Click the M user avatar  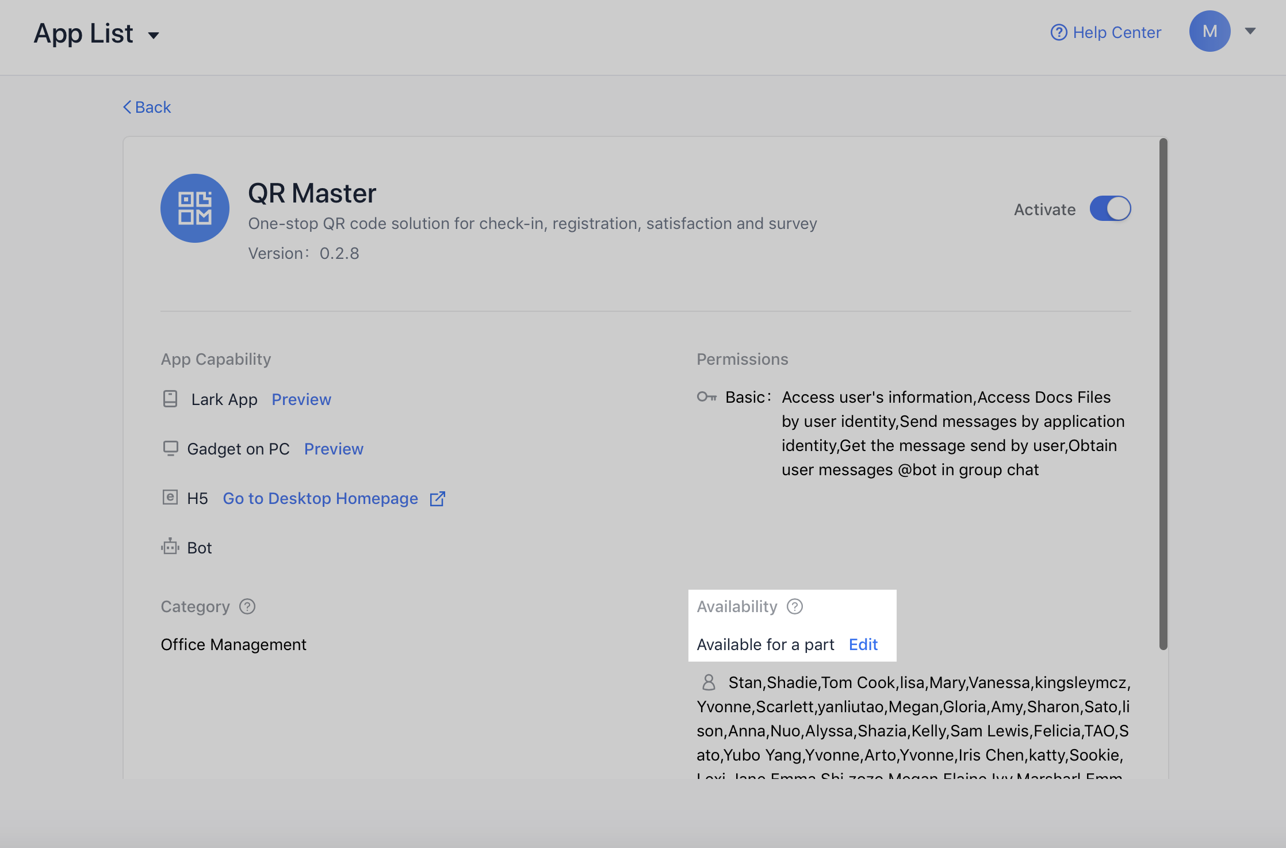pyautogui.click(x=1210, y=31)
